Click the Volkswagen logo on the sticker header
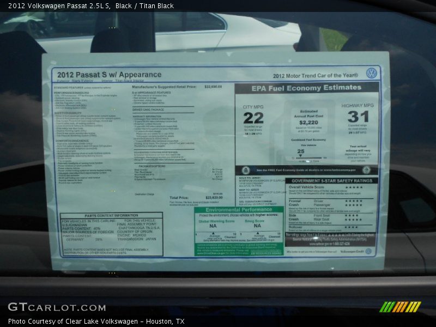 tap(372, 73)
